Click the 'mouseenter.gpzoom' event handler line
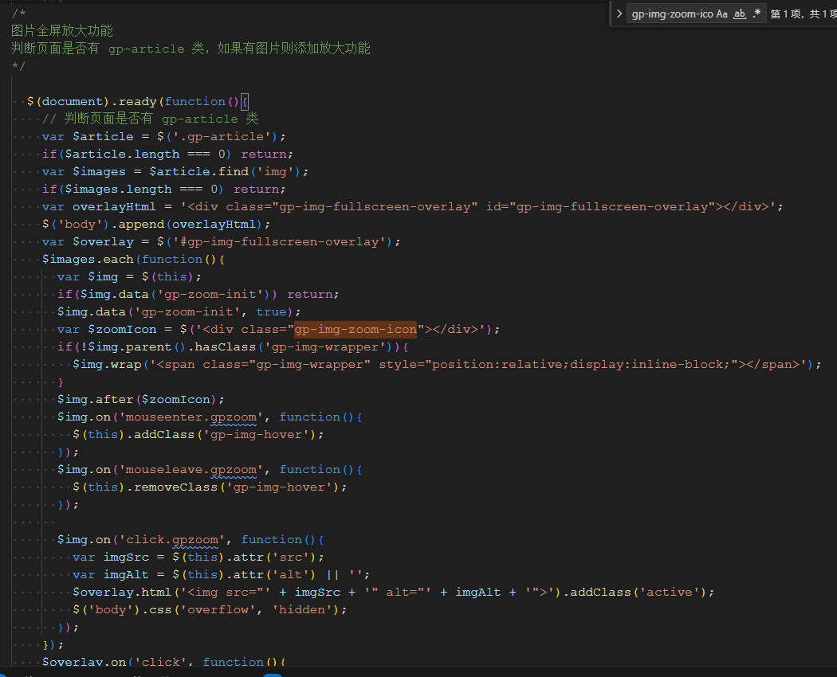 click(x=210, y=417)
